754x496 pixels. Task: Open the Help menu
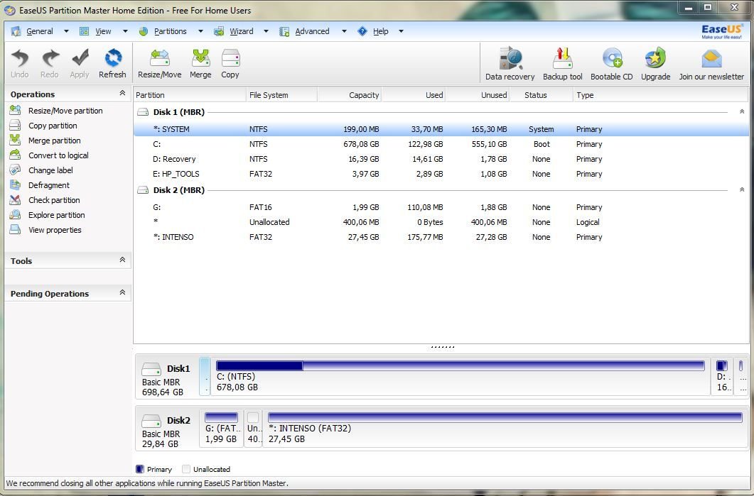380,31
